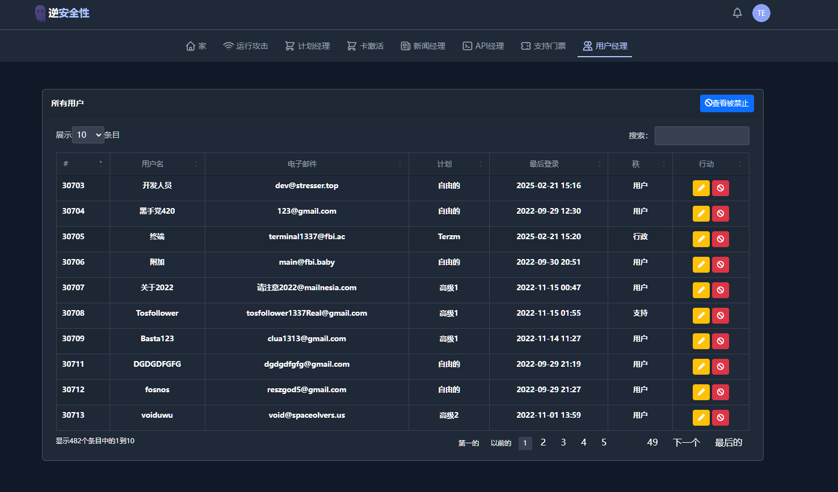Viewport: 838px width, 492px height.
Task: Edit voiduwu row with pencil icon
Action: point(701,418)
